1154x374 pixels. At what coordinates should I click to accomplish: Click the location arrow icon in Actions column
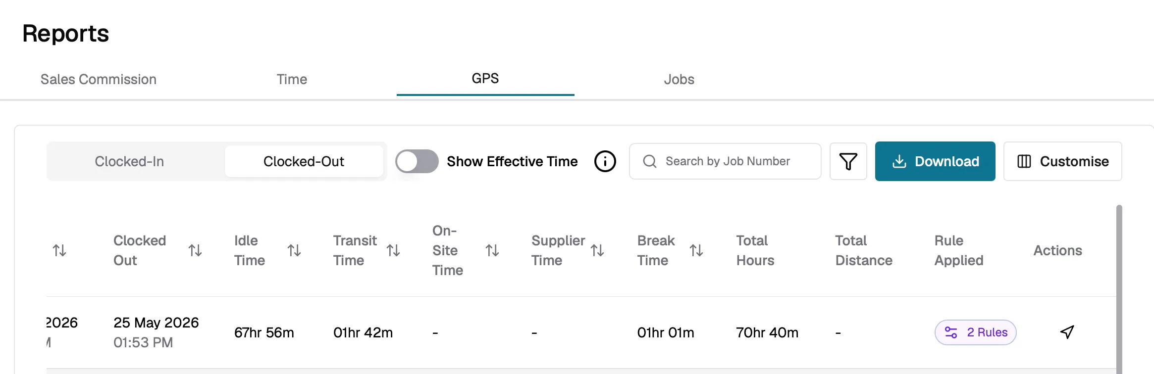pyautogui.click(x=1067, y=332)
